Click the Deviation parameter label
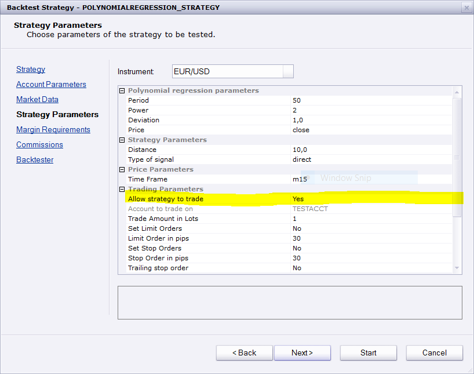Viewport: 474px width, 374px height. click(x=144, y=120)
